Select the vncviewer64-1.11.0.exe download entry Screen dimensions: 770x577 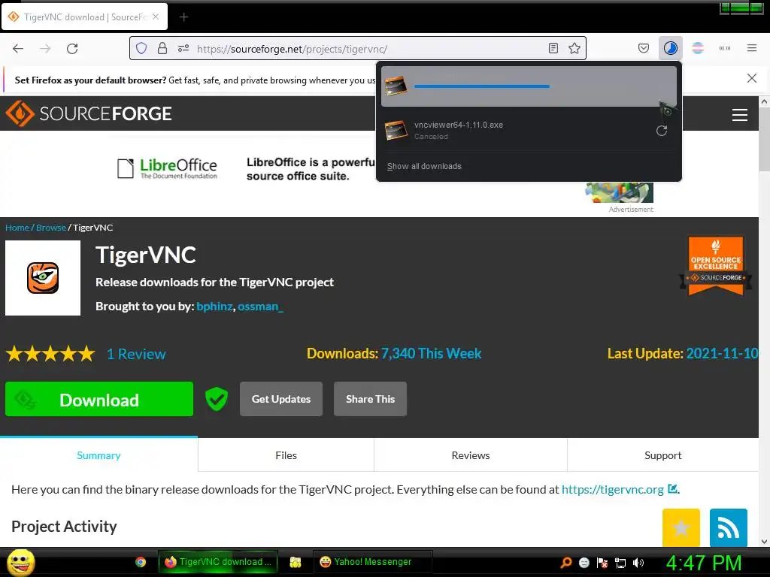pos(529,130)
